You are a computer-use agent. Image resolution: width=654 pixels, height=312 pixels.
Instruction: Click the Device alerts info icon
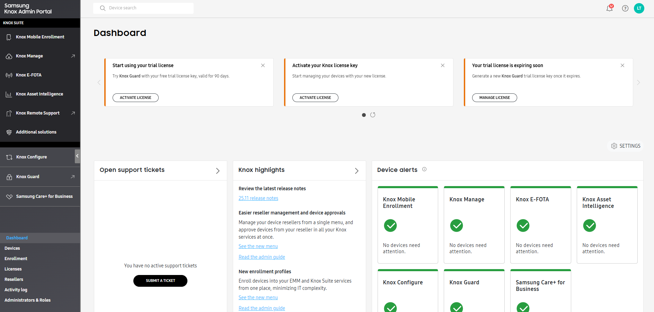tap(424, 169)
